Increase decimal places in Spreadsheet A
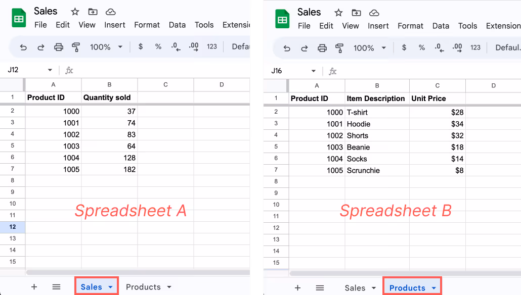Screen dimensions: 521x295 194,47
